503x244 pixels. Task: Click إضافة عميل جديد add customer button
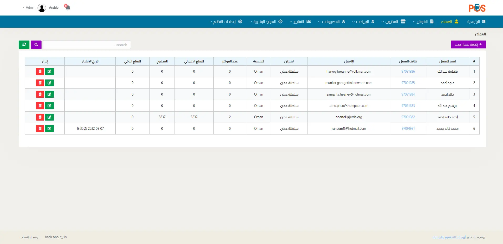(x=468, y=44)
